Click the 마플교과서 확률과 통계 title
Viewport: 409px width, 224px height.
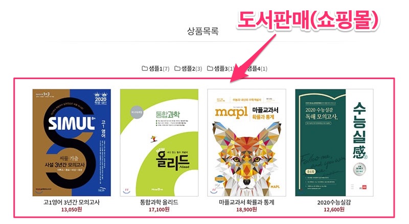click(246, 202)
